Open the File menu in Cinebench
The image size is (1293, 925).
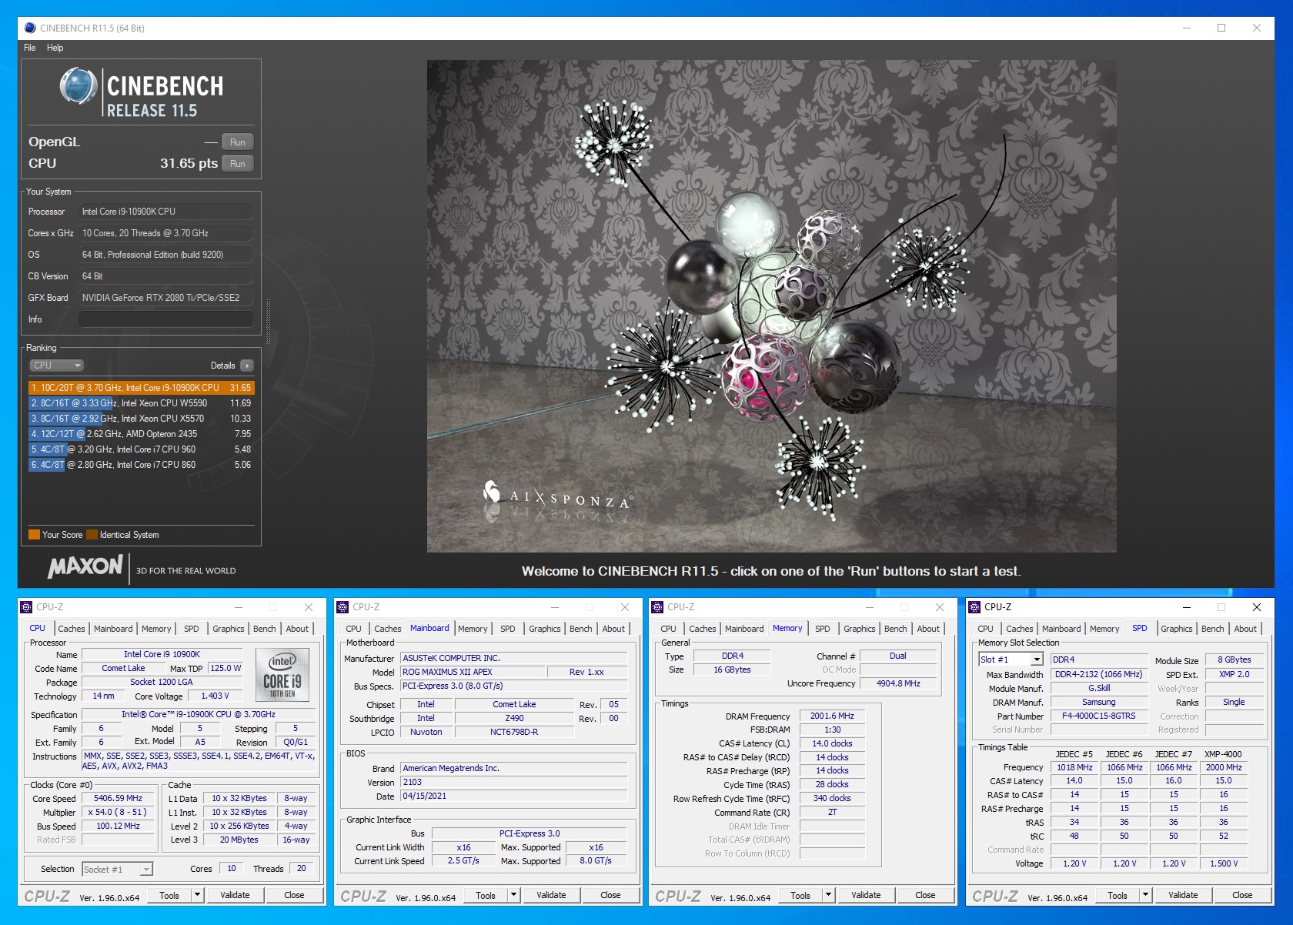coord(30,48)
